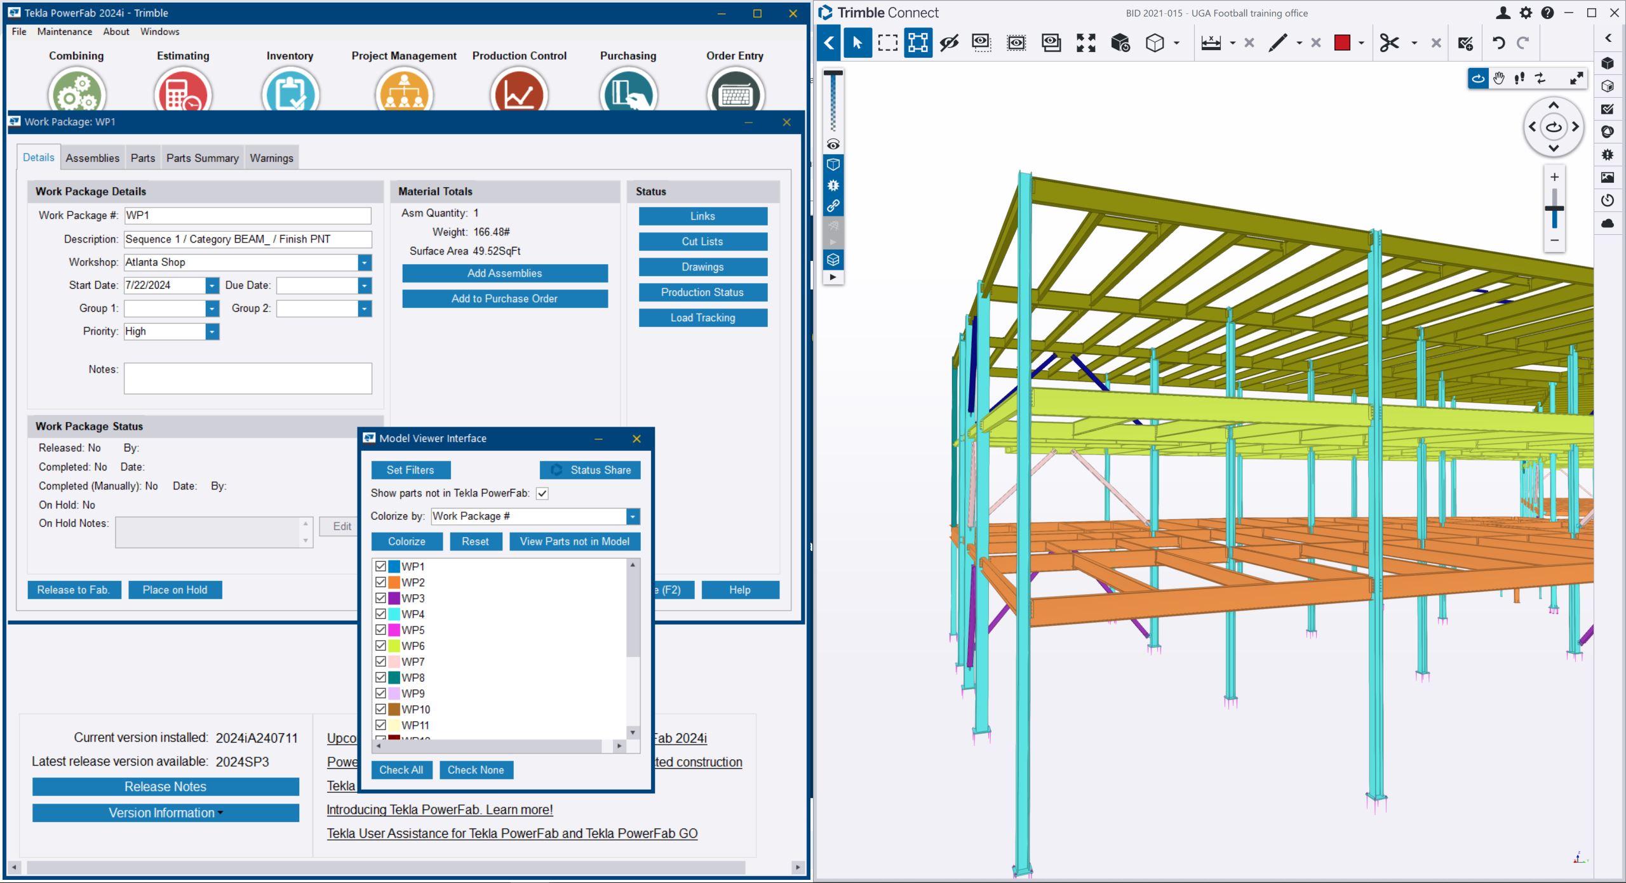Click the Colorize button
This screenshot has width=1626, height=883.
pyautogui.click(x=407, y=541)
